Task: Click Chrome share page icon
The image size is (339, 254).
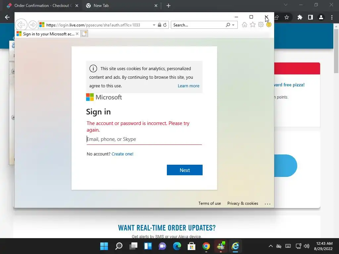Action: click(276, 17)
